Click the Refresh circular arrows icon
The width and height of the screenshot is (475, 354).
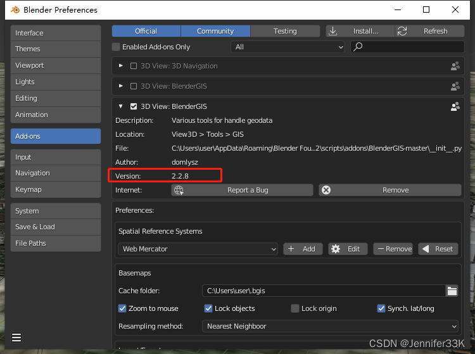pos(402,31)
